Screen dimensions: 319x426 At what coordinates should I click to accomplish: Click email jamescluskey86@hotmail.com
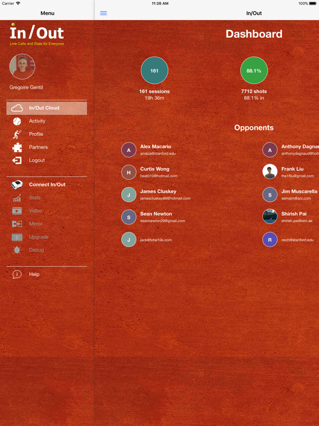tap(165, 199)
